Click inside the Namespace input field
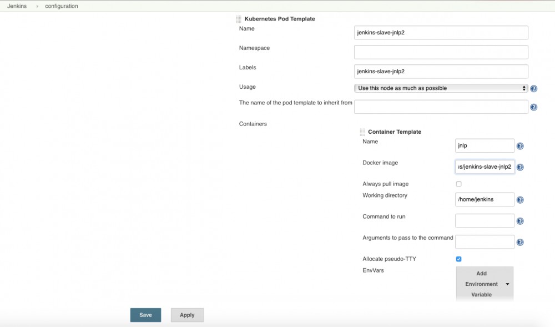The width and height of the screenshot is (555, 327). 441,52
